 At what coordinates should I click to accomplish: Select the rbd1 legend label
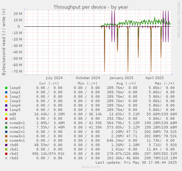pyautogui.click(x=14, y=149)
